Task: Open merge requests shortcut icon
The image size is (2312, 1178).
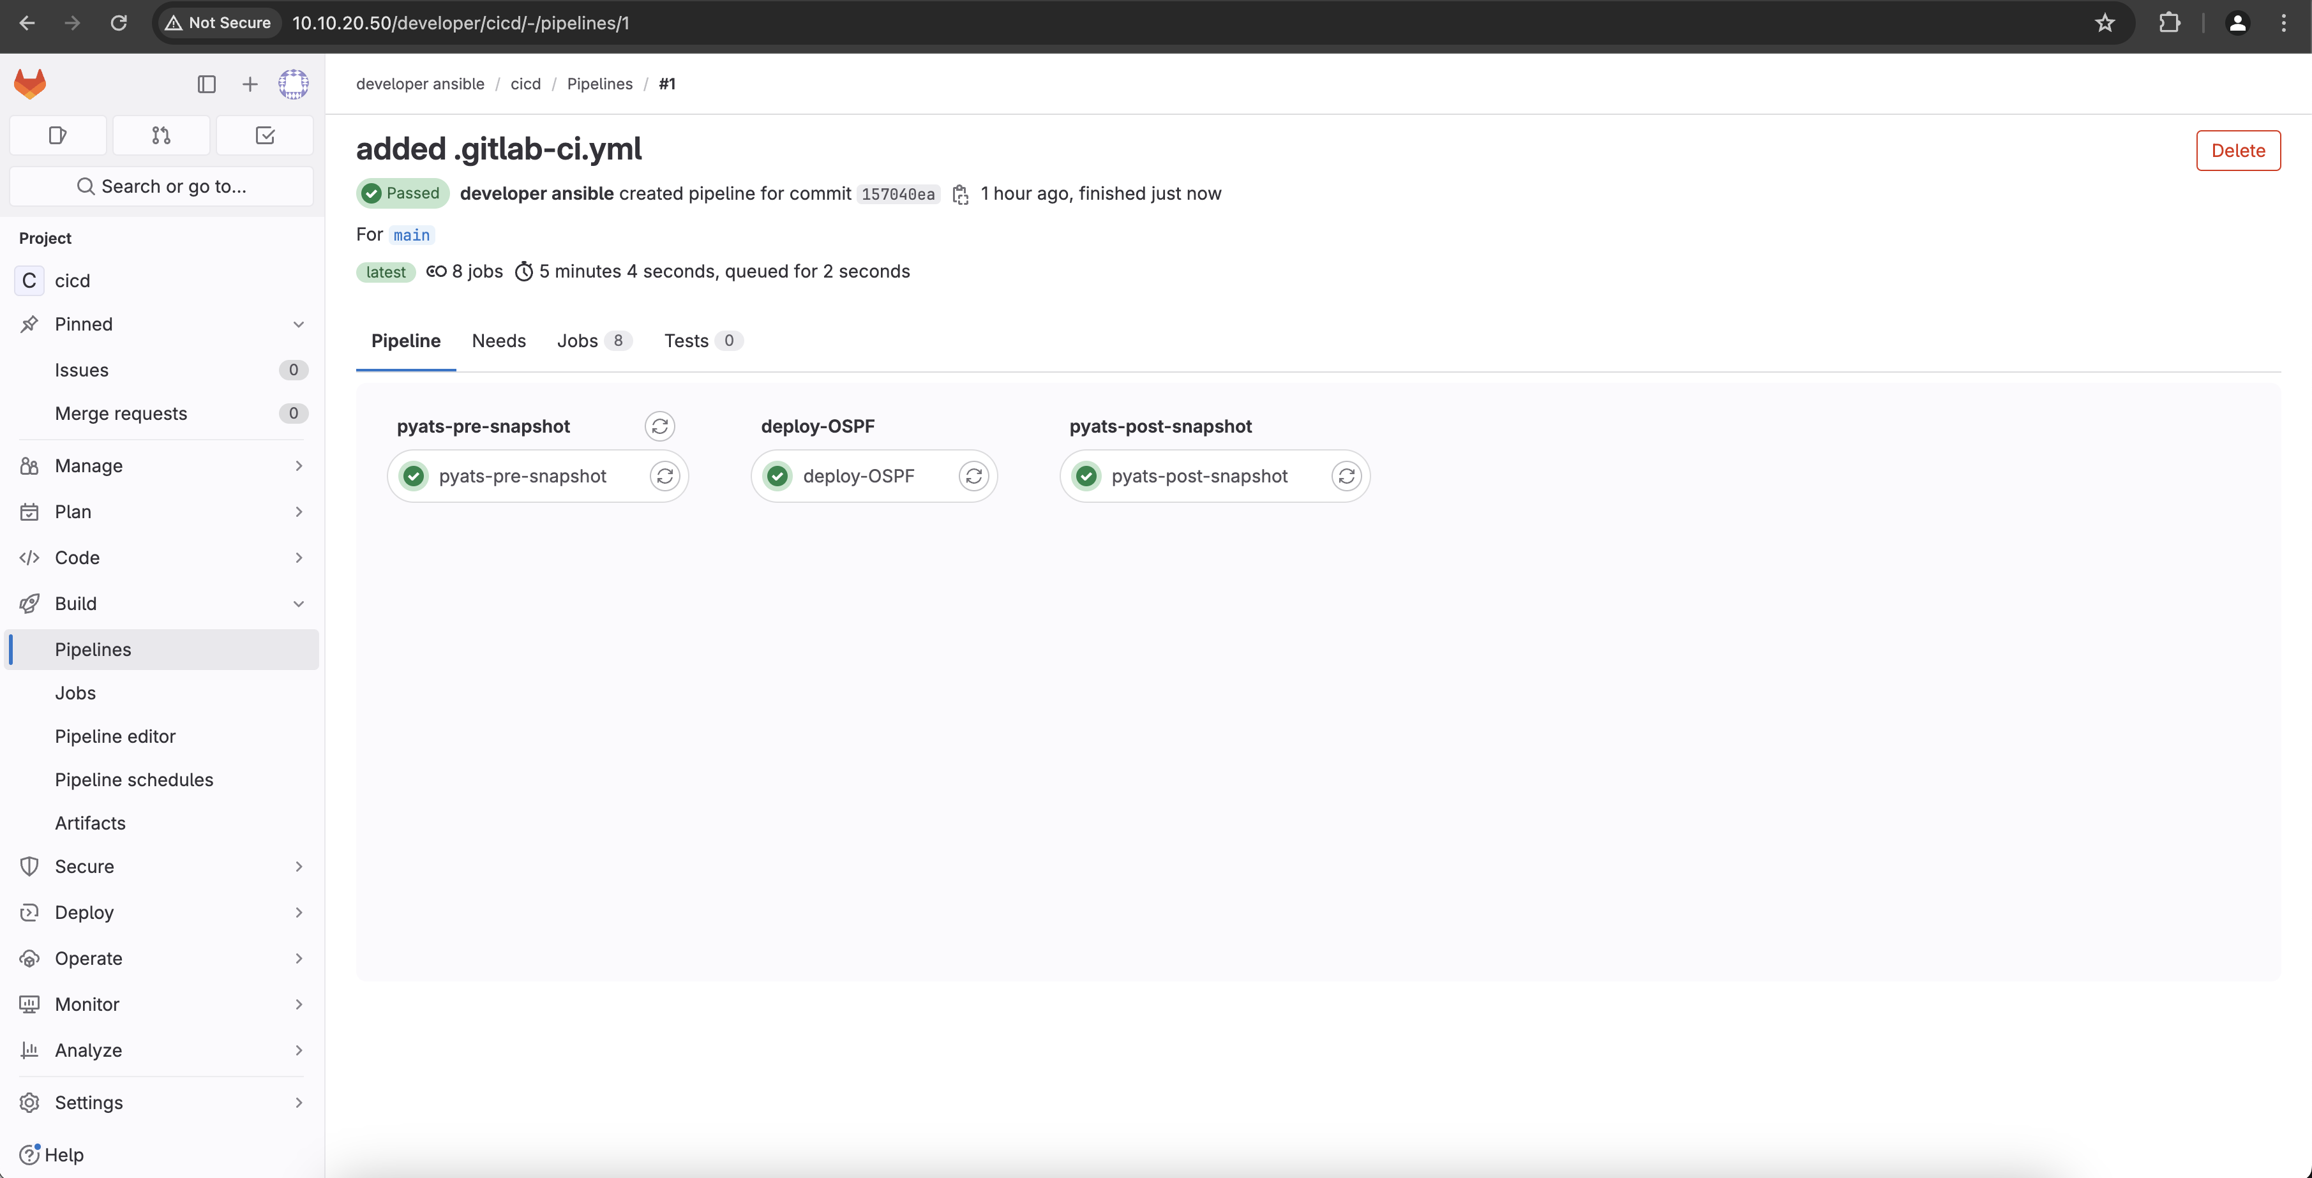Action: coord(161,135)
